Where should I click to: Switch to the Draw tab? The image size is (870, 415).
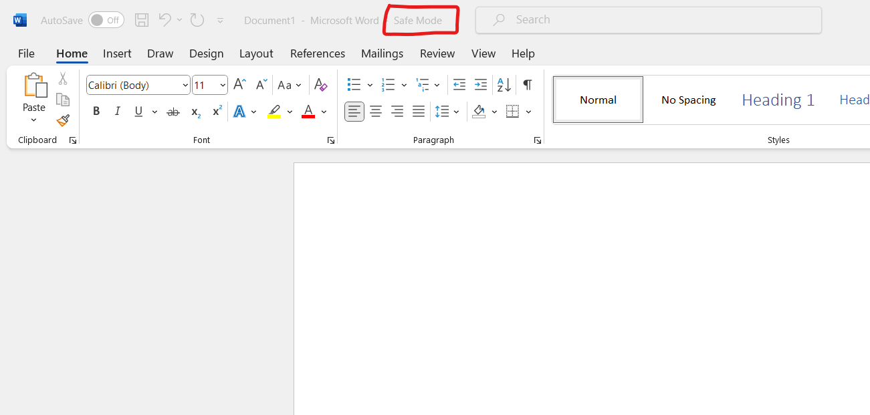160,53
